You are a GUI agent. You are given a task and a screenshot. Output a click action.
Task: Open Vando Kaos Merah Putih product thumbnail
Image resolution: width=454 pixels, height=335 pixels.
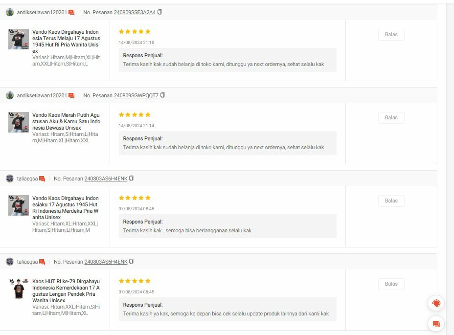point(19,122)
